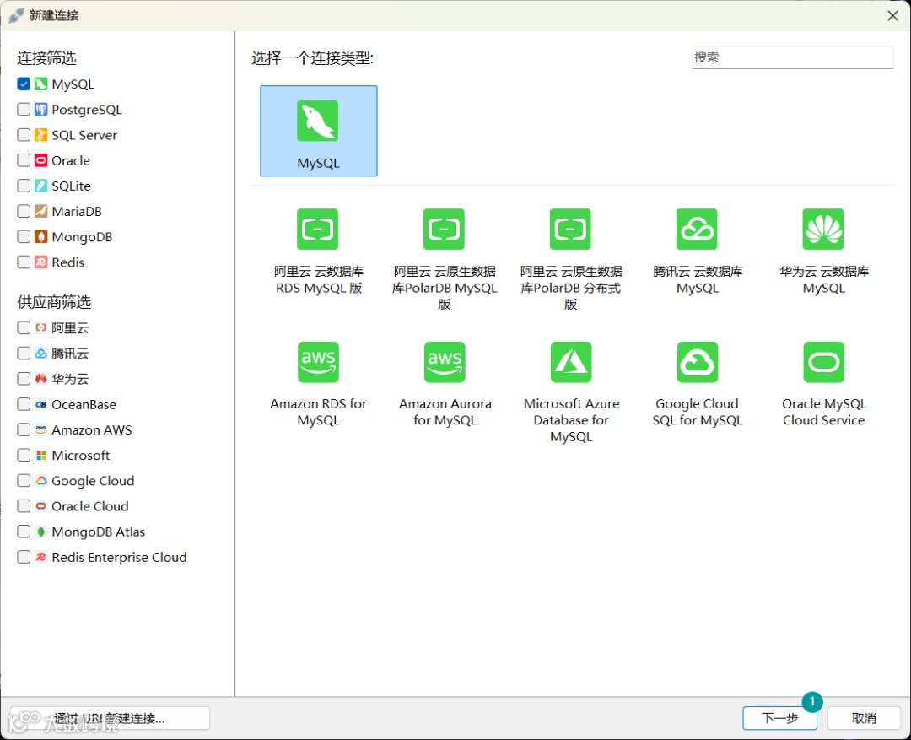Enable the Redis Enterprise Cloud filter
This screenshot has height=740, width=911.
(24, 557)
